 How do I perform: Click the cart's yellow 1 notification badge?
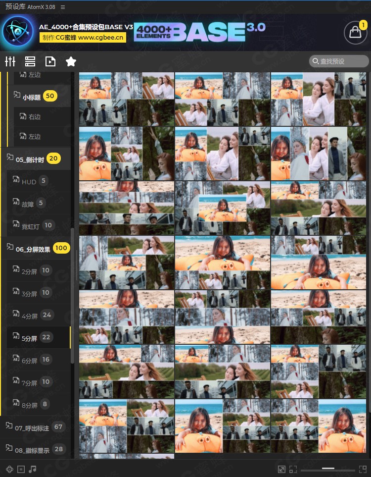point(363,25)
